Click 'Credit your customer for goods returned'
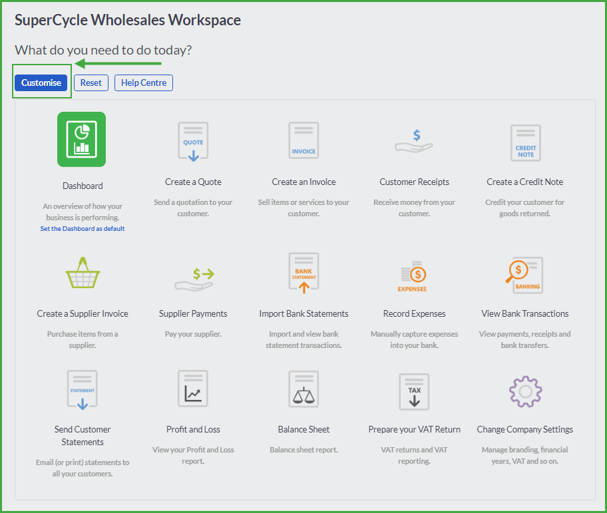This screenshot has width=607, height=513. click(x=525, y=208)
